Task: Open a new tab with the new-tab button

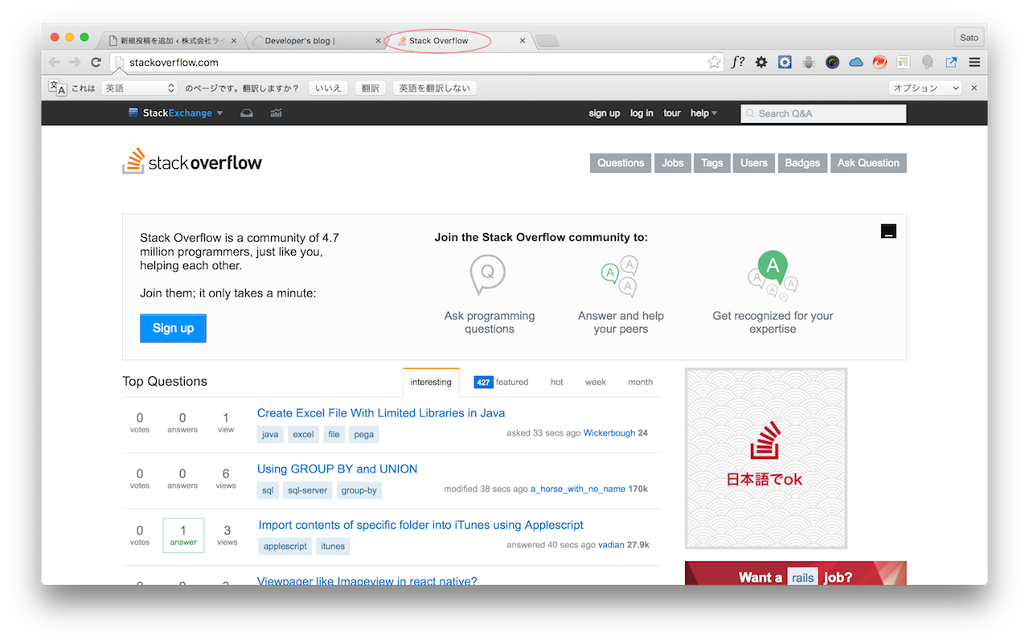Action: pyautogui.click(x=547, y=41)
